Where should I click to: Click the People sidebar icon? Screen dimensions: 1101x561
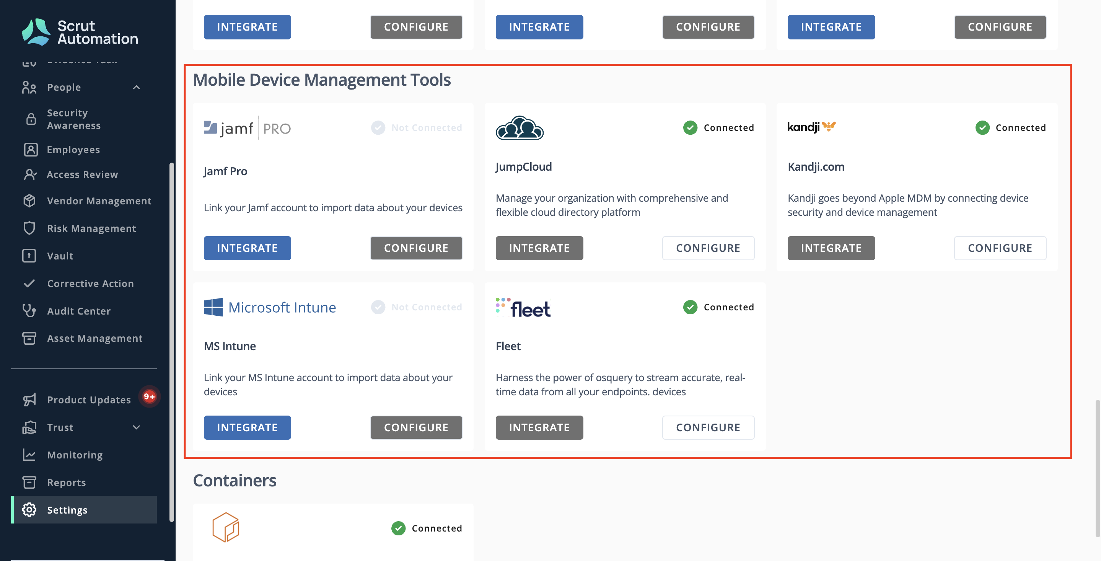point(29,87)
